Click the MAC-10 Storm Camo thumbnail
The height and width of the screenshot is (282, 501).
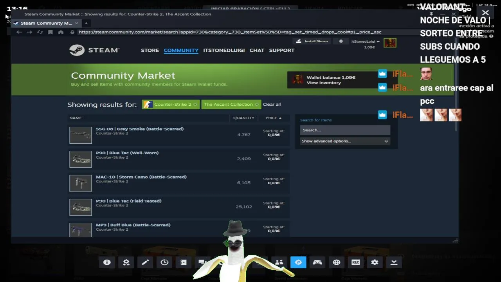click(81, 183)
